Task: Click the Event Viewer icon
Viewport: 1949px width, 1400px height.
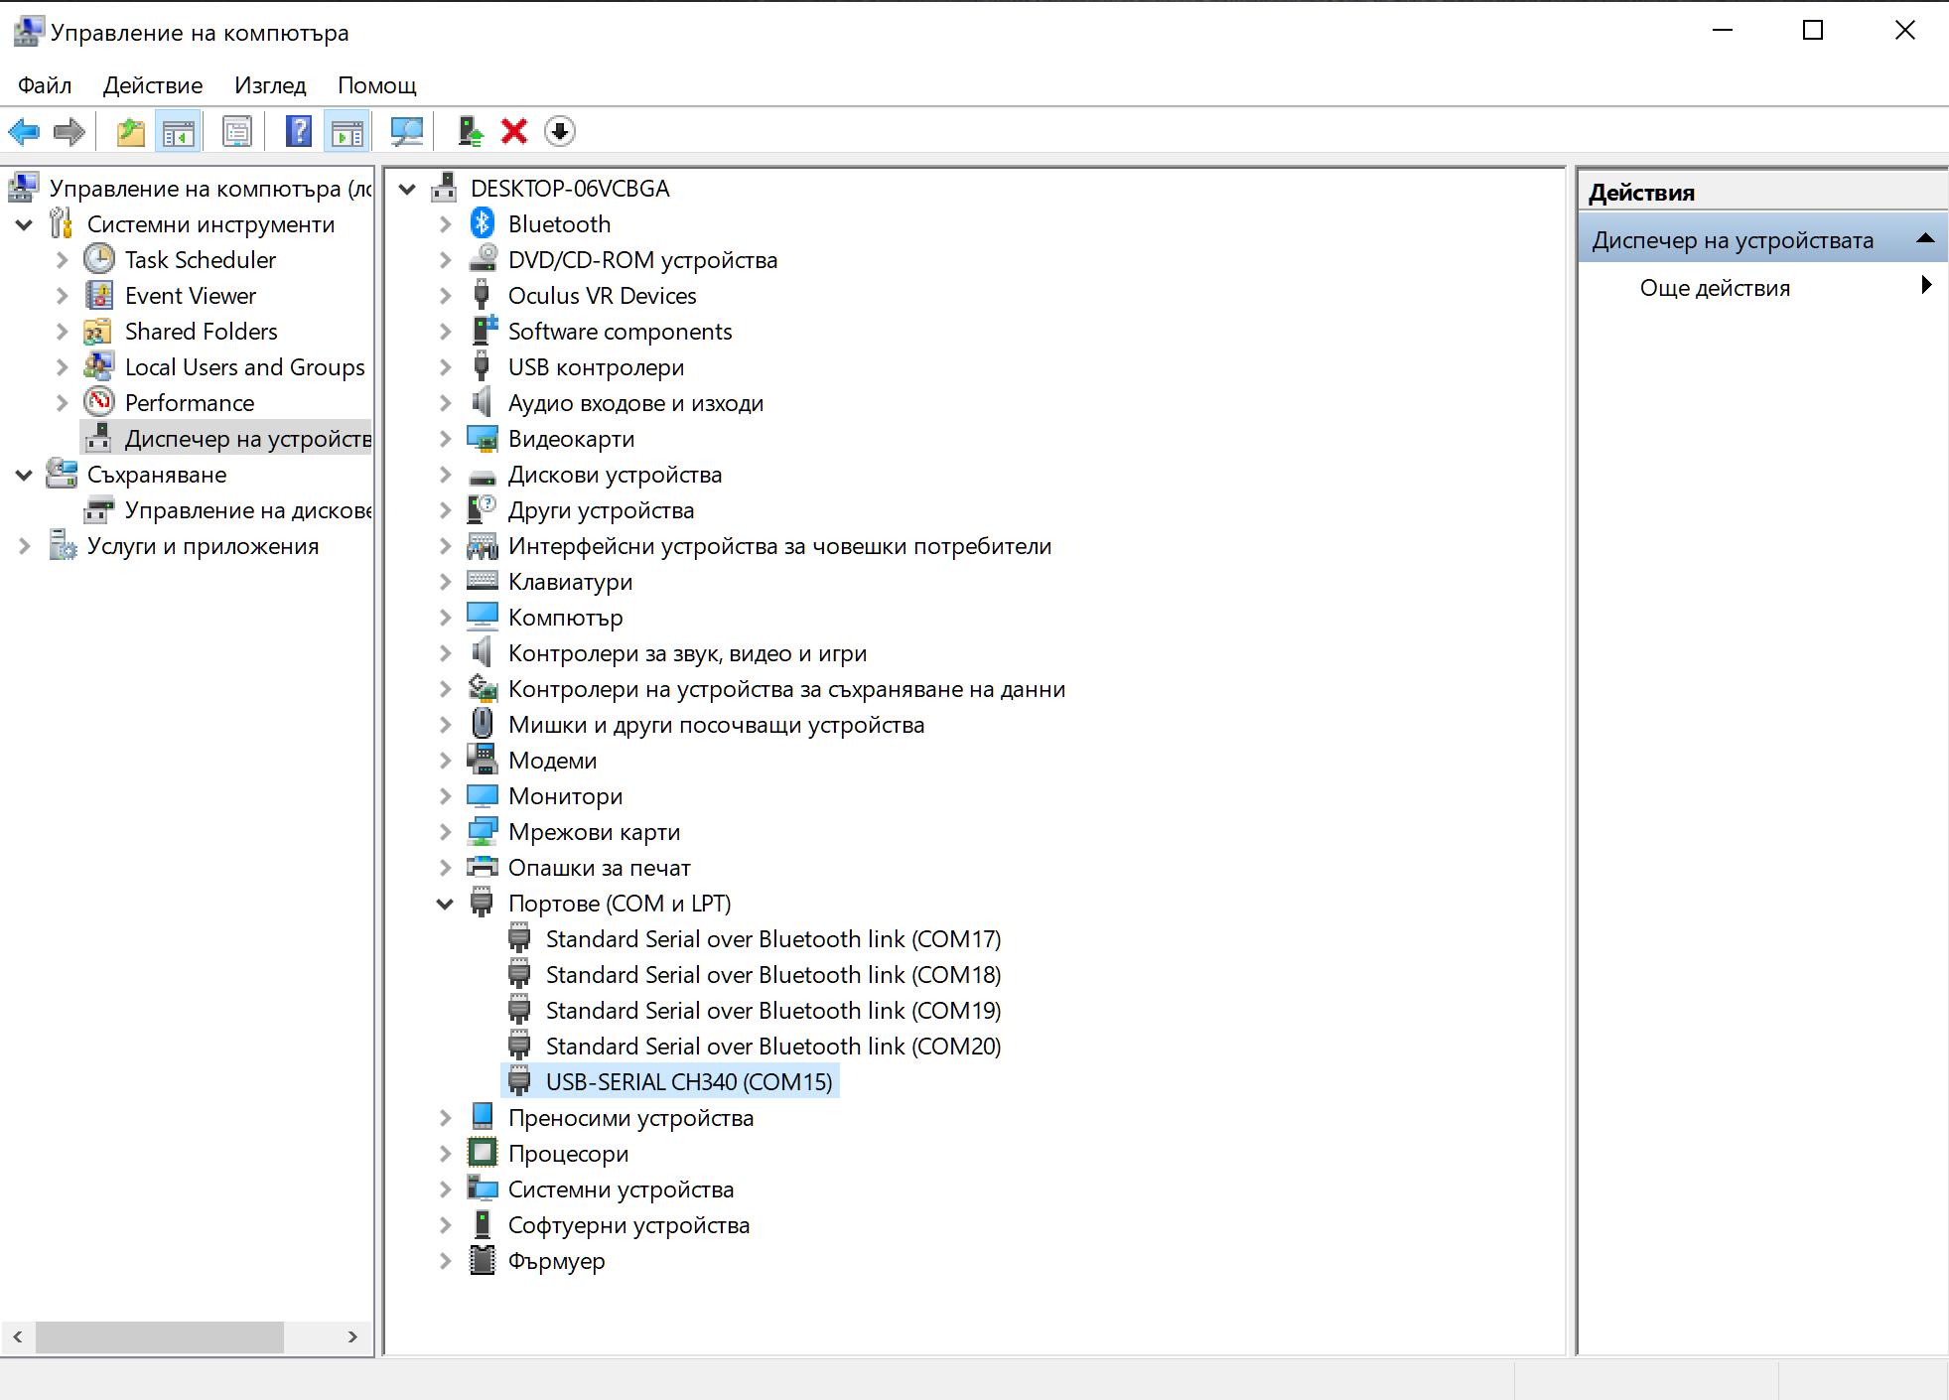Action: (x=99, y=295)
